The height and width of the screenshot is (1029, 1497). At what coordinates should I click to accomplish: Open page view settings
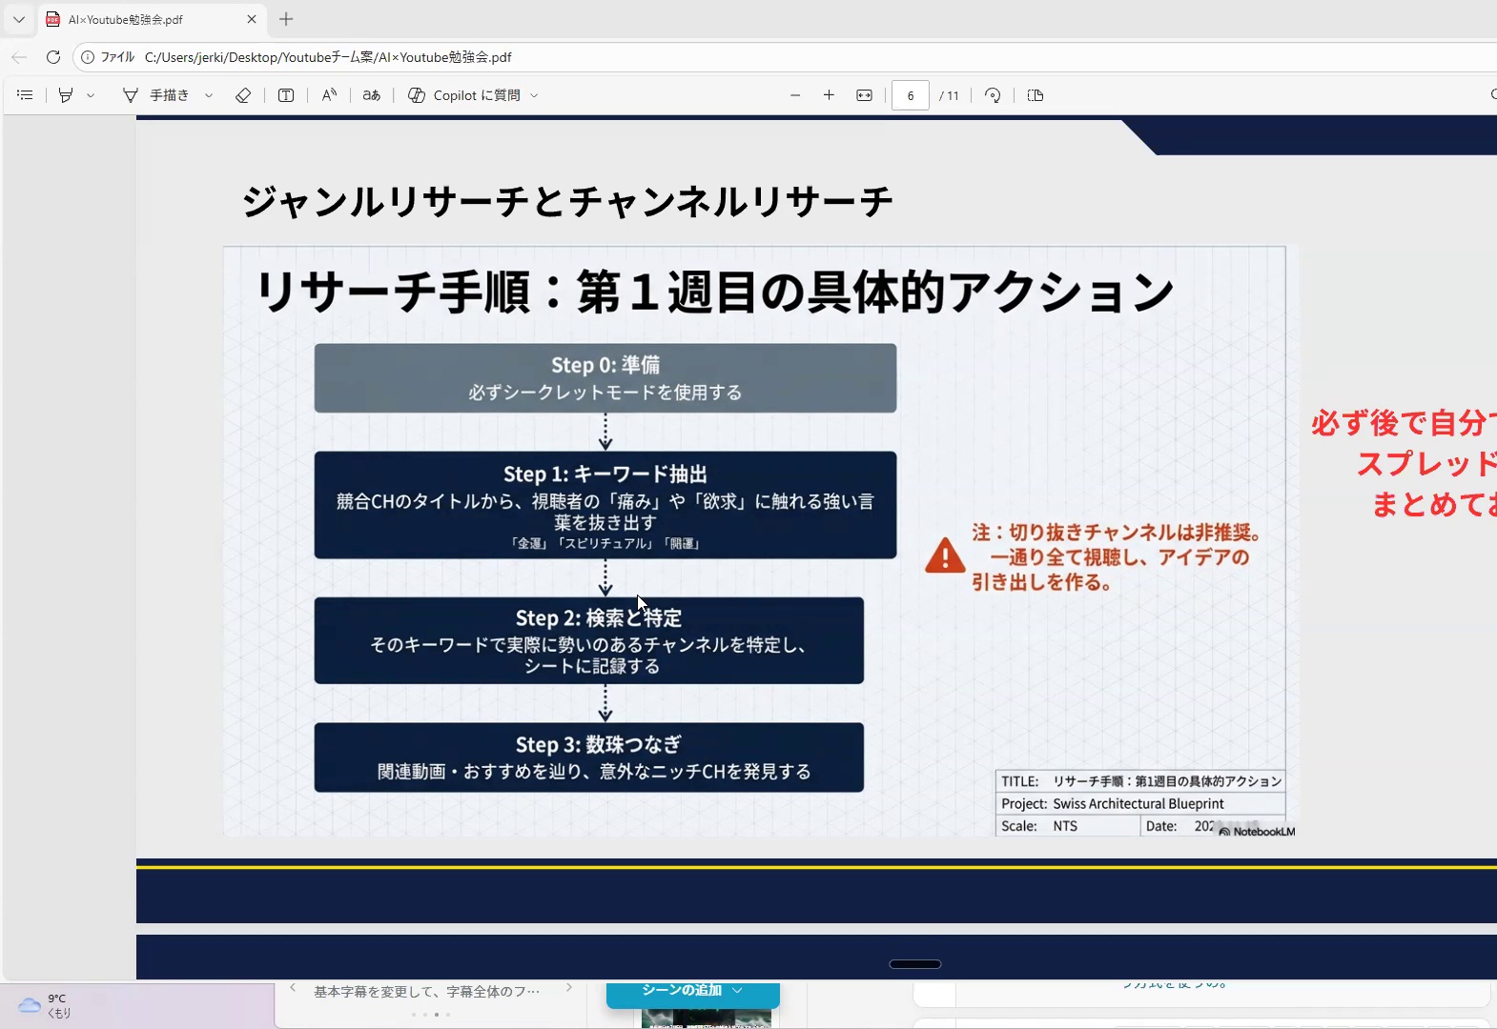pos(1036,95)
